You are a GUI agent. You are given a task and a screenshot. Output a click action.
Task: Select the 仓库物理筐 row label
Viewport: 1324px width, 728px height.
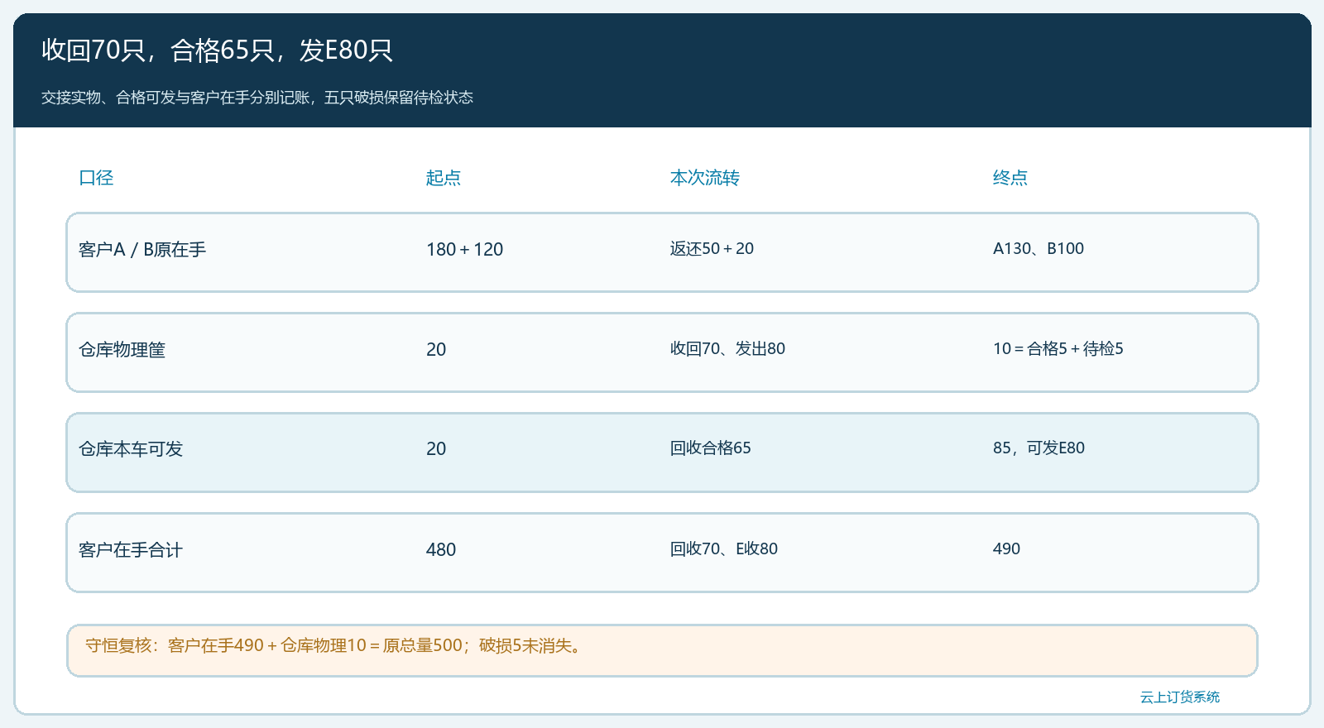tap(122, 350)
